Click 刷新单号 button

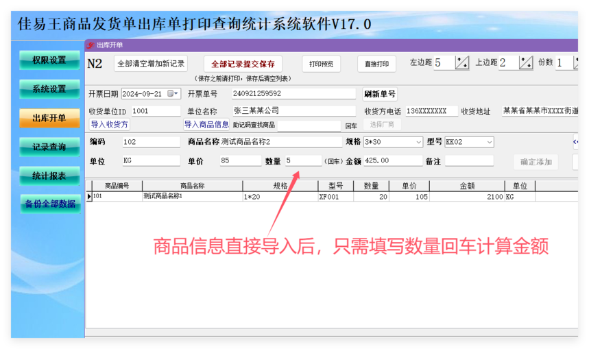[379, 94]
